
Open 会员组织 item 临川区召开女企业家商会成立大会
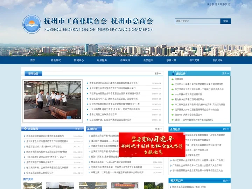[x=199, y=160]
